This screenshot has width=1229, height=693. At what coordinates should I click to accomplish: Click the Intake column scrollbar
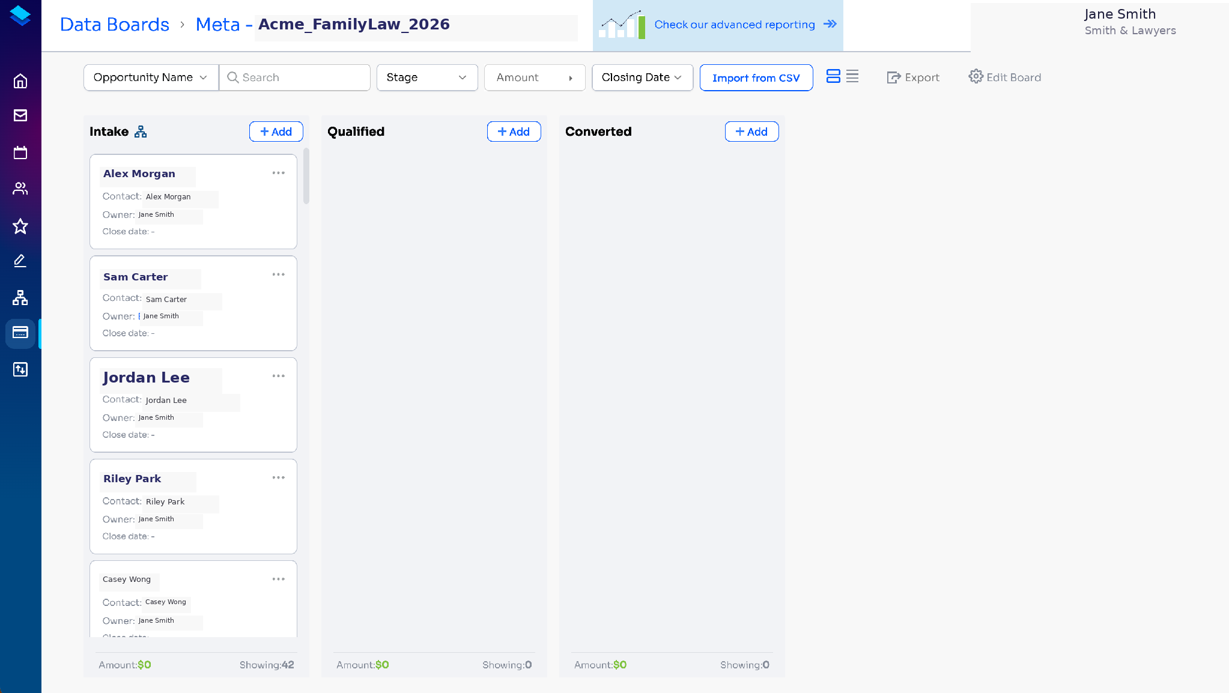306,176
